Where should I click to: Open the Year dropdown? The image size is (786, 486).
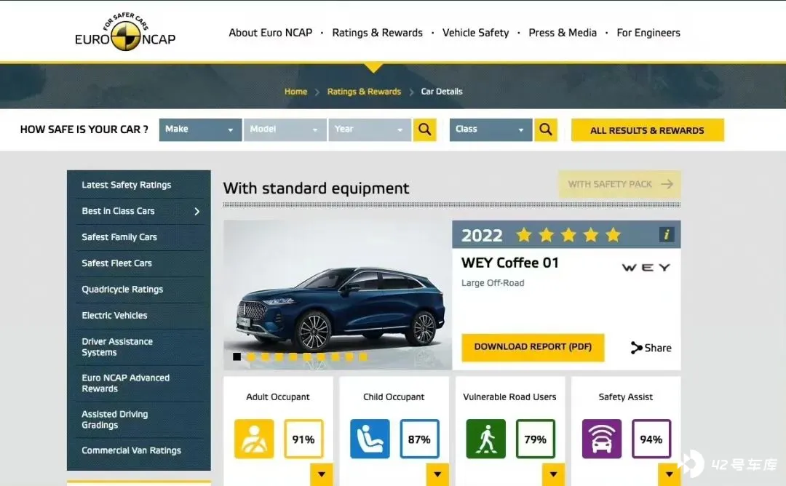point(370,130)
